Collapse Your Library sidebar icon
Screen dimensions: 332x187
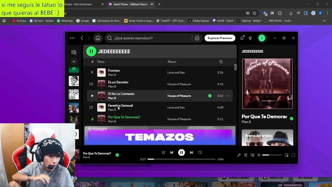click(x=74, y=52)
